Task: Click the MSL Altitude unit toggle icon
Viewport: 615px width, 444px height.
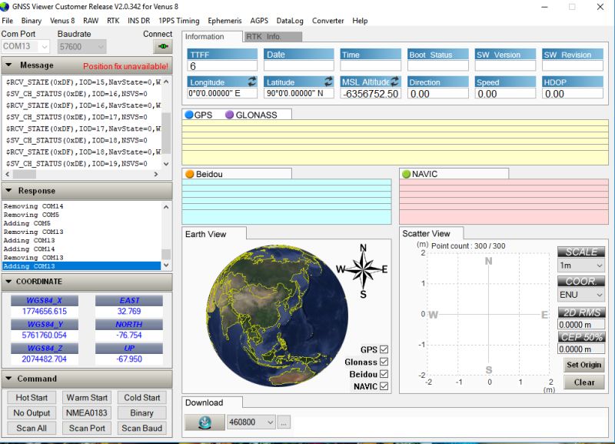Action: 394,80
